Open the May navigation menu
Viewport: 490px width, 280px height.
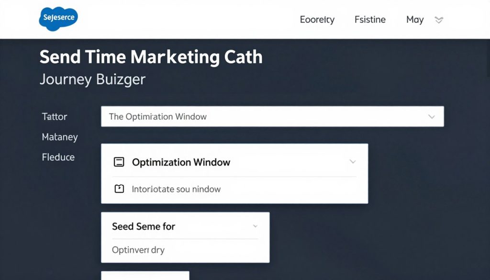(414, 20)
